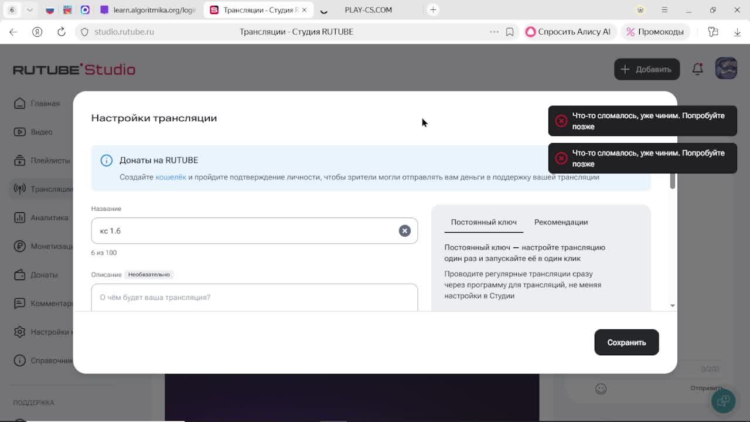Close the Трансляции - Студия browser tab
750x422 pixels.
point(304,10)
